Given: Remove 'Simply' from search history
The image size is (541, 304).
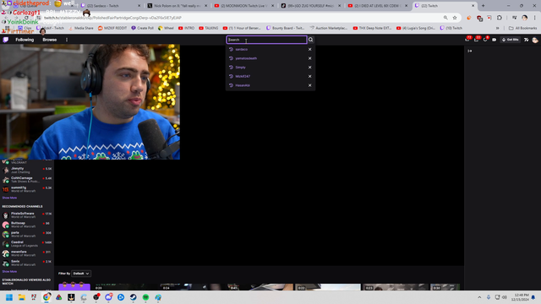Looking at the screenshot, I should click(310, 68).
